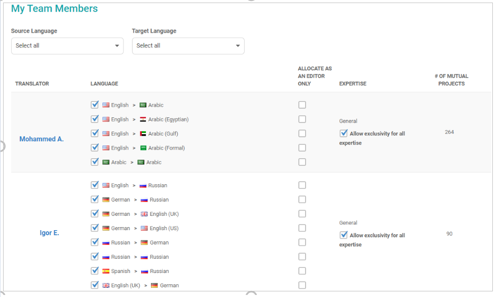Click the Translator column header
499x297 pixels.
coord(32,84)
